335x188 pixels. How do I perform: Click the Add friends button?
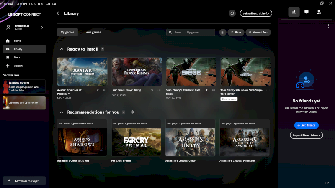point(306,125)
